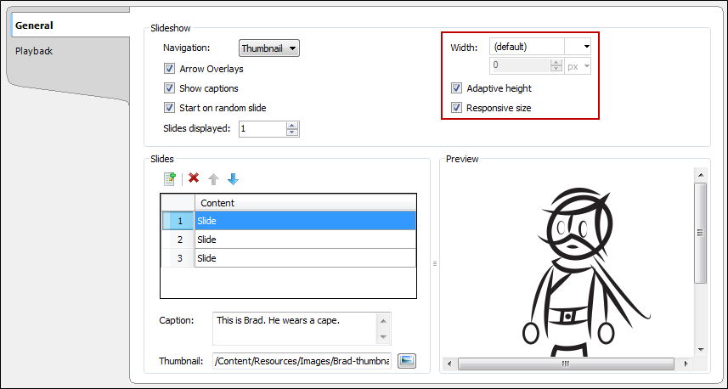Click the Slides displayed number field
The width and height of the screenshot is (728, 389).
tap(262, 129)
